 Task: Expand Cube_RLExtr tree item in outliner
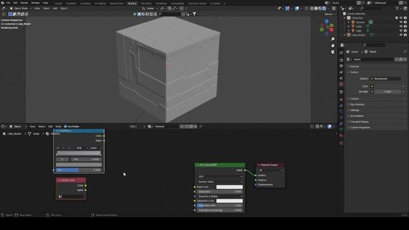(x=344, y=35)
